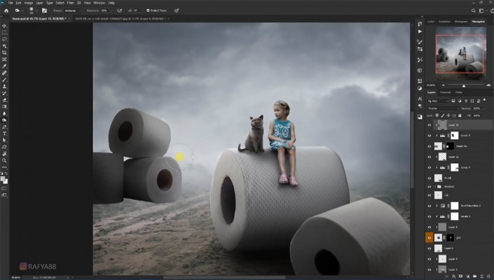Open the Overlay blend mode dropdown
The width and height of the screenshot is (494, 280).
443,108
